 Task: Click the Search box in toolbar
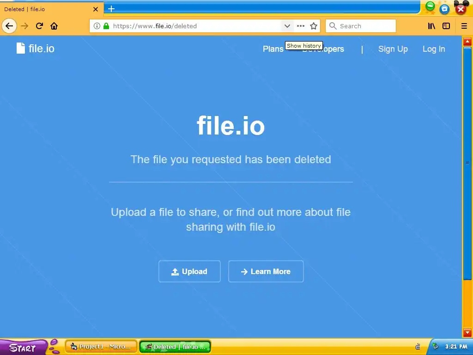[x=361, y=26]
